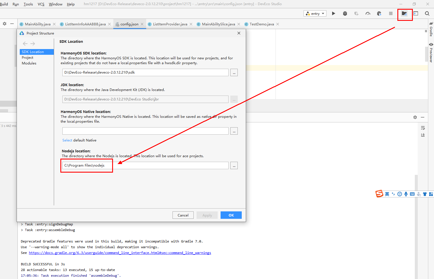The width and height of the screenshot is (434, 279).
Task: Close the TestDemo.java tab
Action: [x=278, y=24]
